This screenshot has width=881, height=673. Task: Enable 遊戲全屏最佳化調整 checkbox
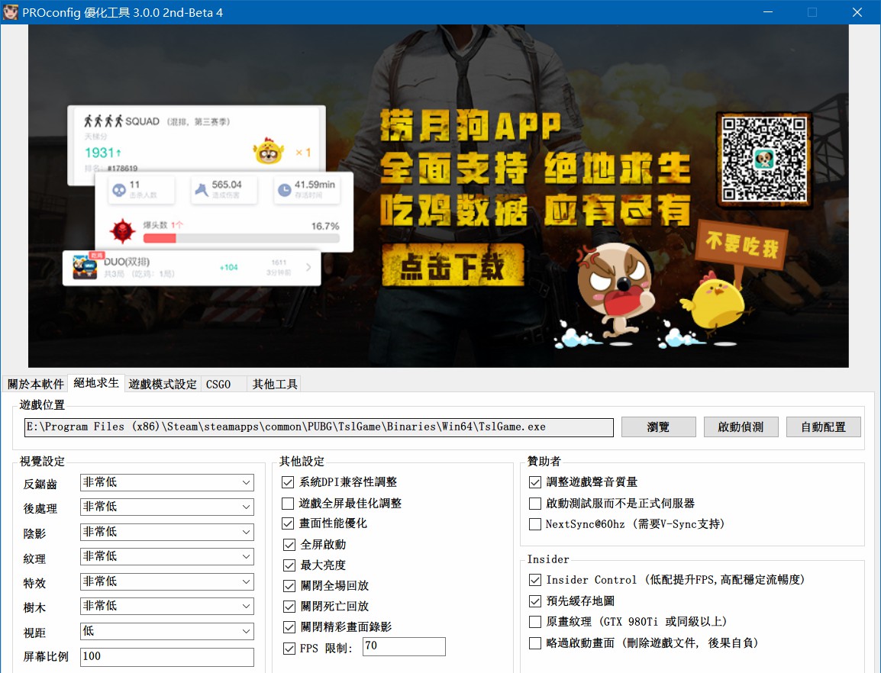288,504
